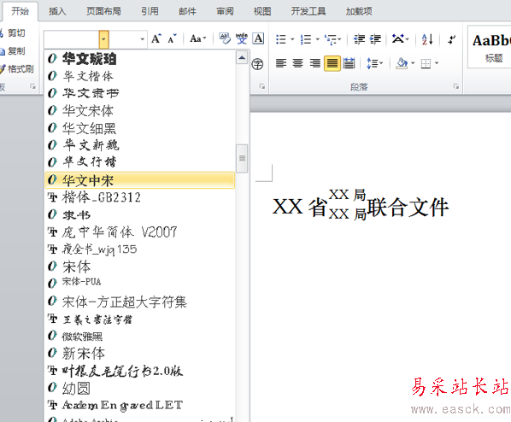This screenshot has height=422, width=511.
Task: Click the Shading paint bucket icon
Action: pyautogui.click(x=402, y=63)
